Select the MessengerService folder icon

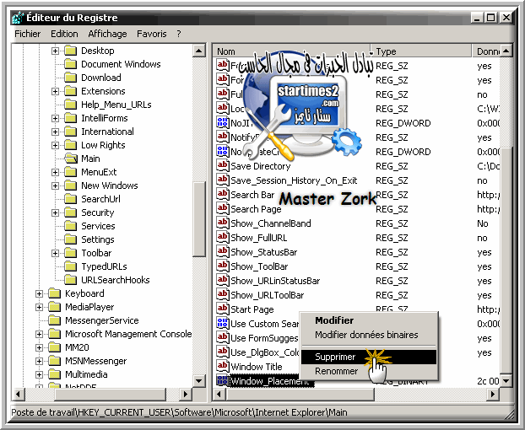(x=54, y=320)
